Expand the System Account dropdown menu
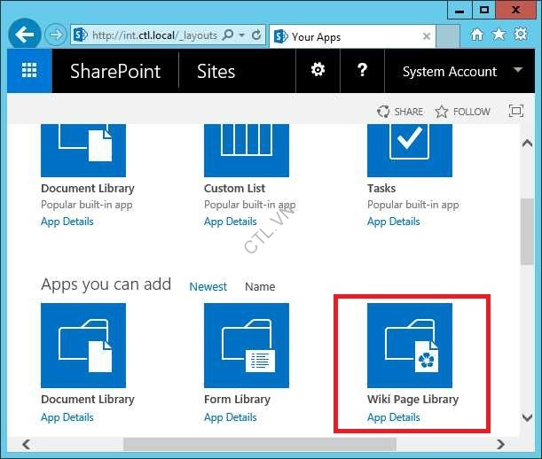 tap(518, 71)
